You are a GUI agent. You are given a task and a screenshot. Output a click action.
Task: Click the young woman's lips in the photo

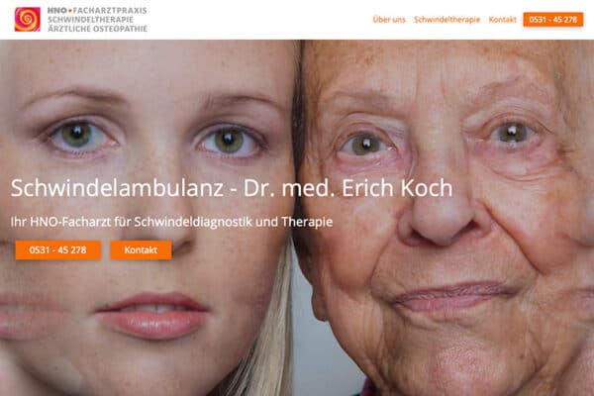[152, 315]
